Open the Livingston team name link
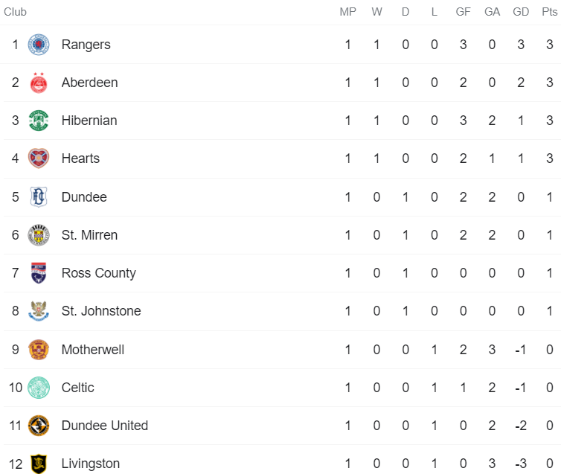This screenshot has height=474, width=561. 90,464
